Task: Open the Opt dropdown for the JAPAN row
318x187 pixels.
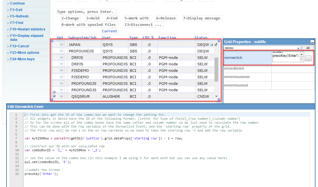Action: 61,44
